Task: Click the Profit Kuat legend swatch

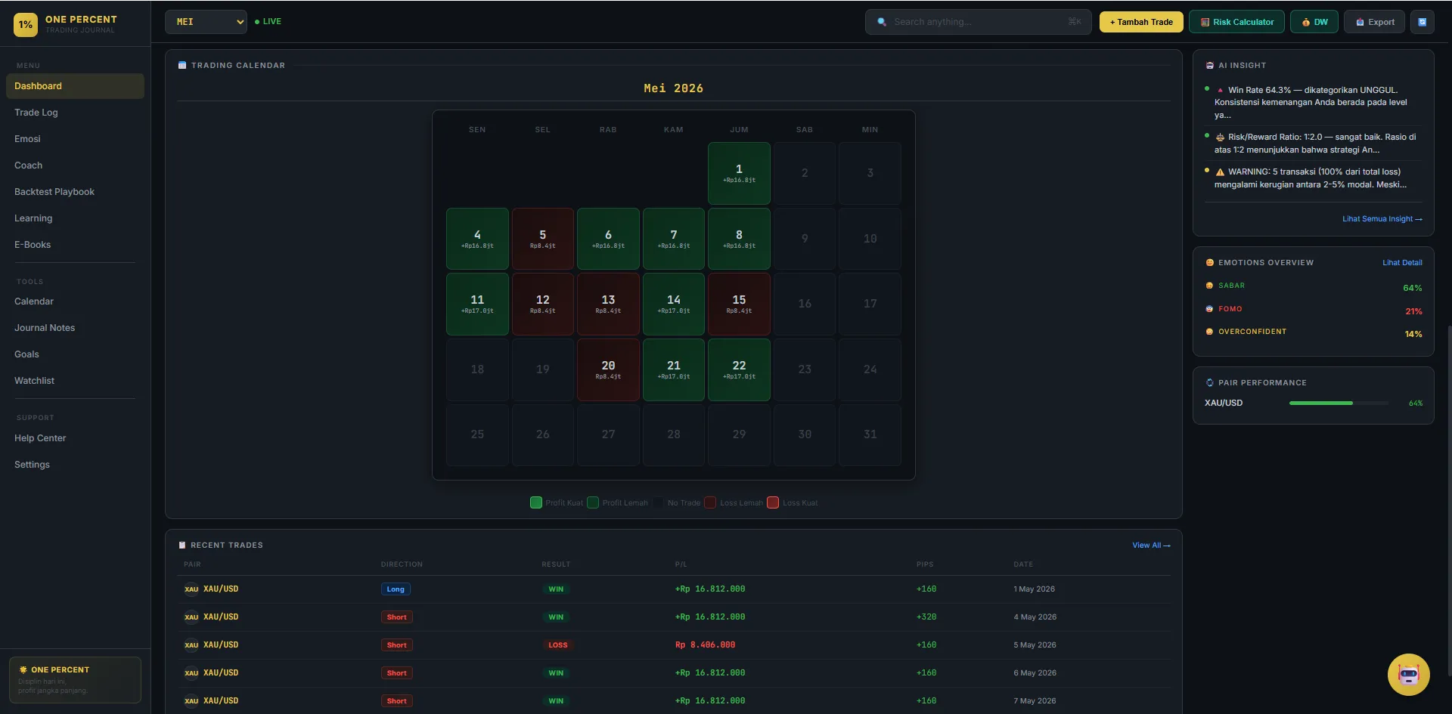Action: click(x=536, y=502)
